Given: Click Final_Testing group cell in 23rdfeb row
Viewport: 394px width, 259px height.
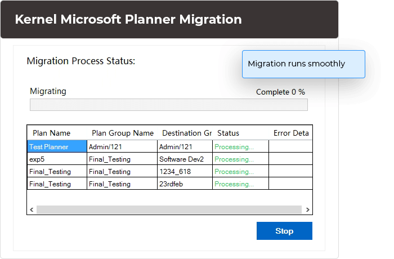Looking at the screenshot, I should click(122, 184).
